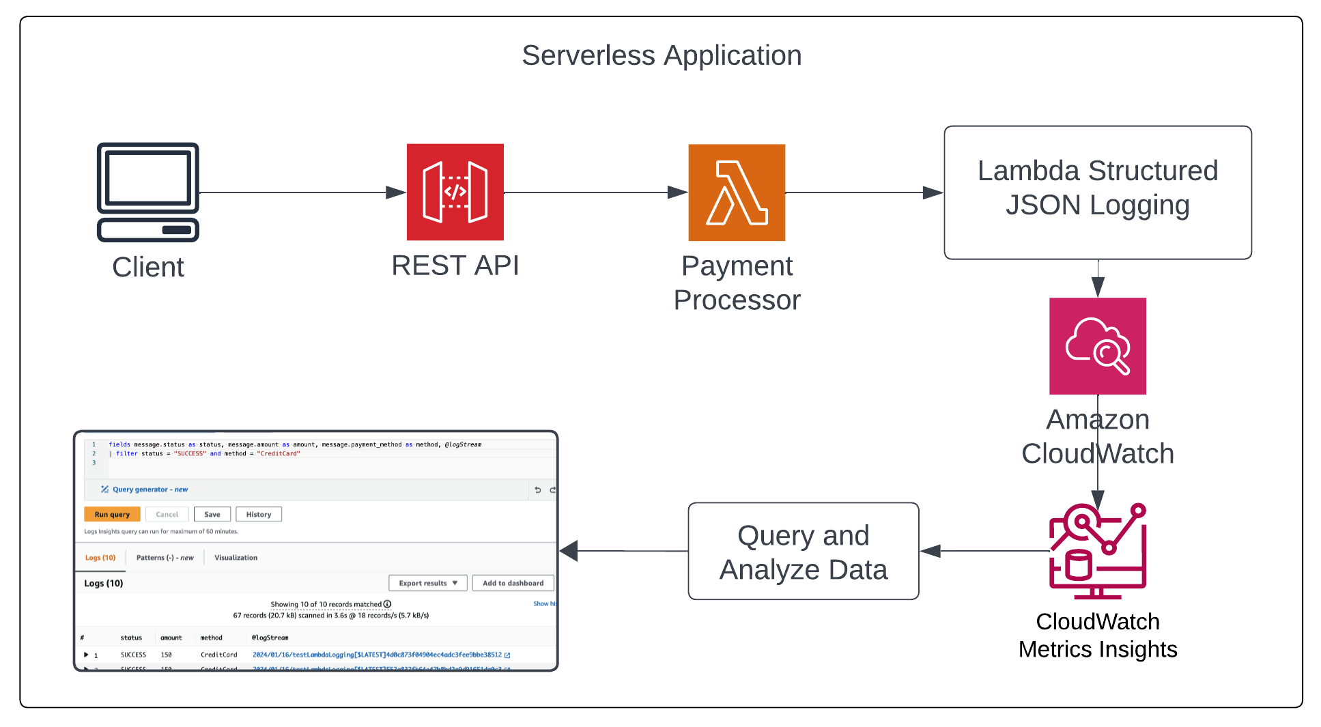
Task: Click 'CreditCard' in log row 1
Action: (219, 655)
